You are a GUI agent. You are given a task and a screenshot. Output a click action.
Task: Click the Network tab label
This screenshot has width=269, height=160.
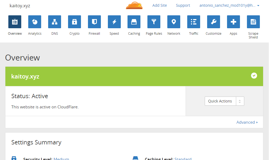(174, 34)
